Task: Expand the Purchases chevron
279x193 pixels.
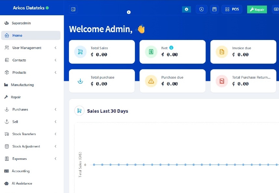Action: pyautogui.click(x=56, y=109)
